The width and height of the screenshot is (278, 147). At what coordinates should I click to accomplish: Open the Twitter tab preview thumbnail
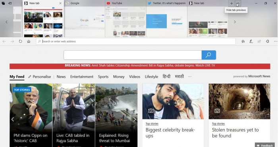point(167,22)
